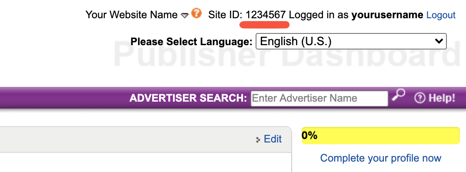Click the Site ID number 1234567
This screenshot has height=172, width=466.
pos(266,15)
